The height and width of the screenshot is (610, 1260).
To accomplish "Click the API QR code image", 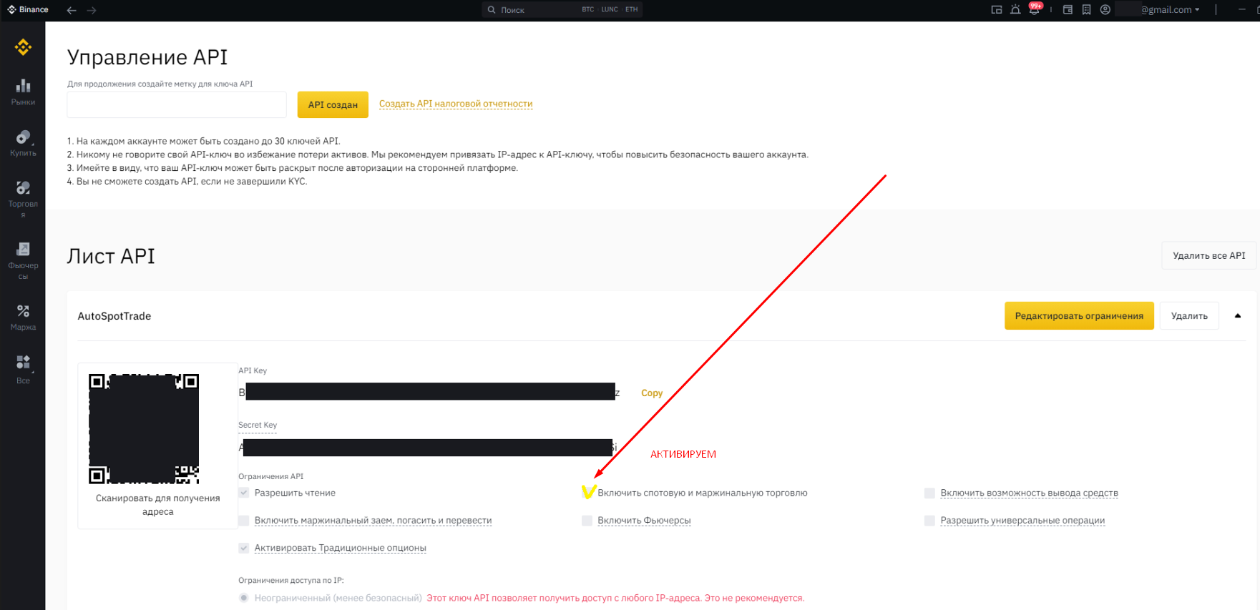I will tap(144, 428).
